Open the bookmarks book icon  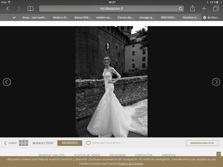coord(31,9)
